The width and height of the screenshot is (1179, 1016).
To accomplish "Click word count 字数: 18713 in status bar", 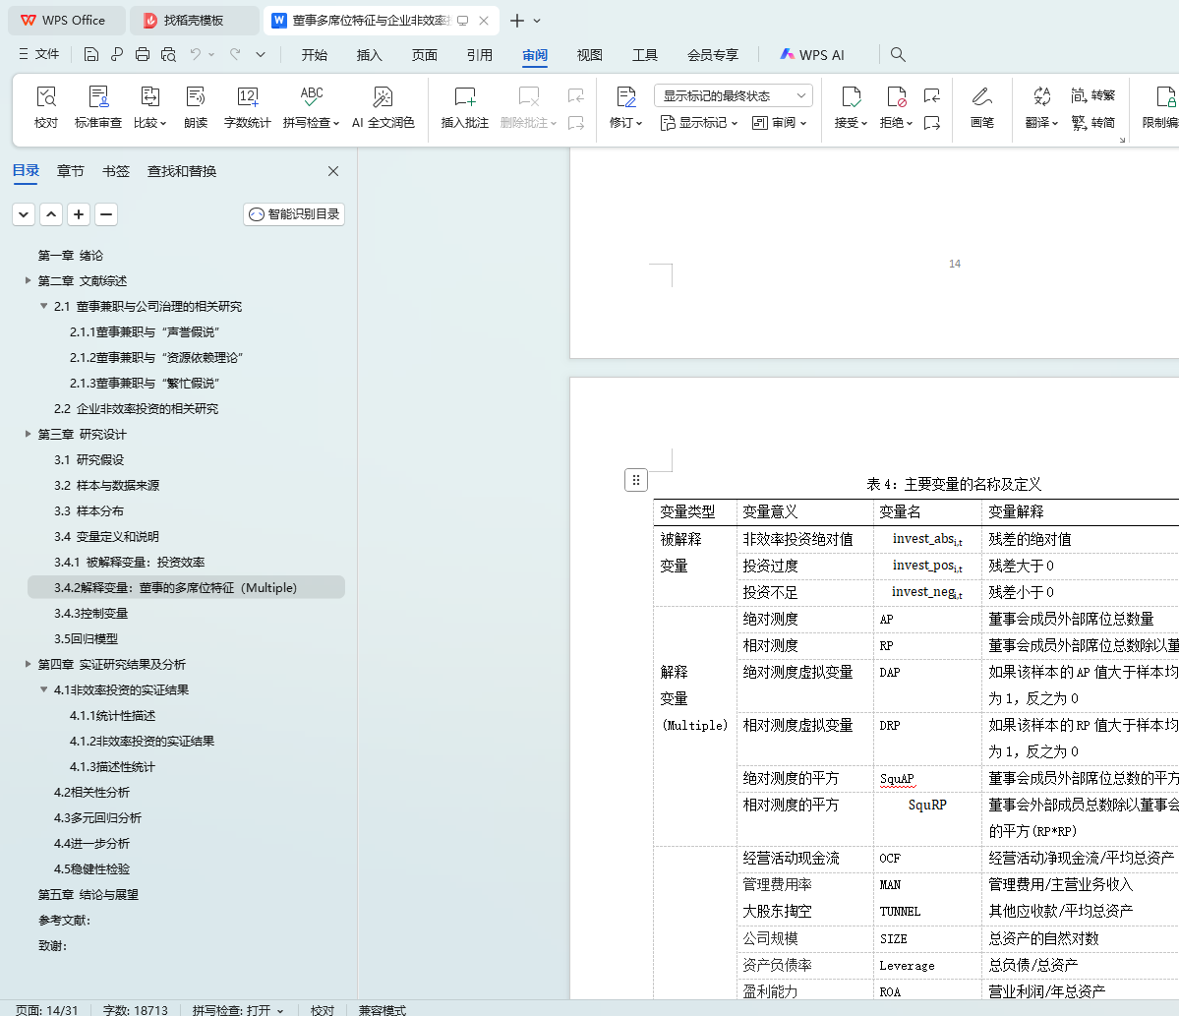I will 136,1010.
